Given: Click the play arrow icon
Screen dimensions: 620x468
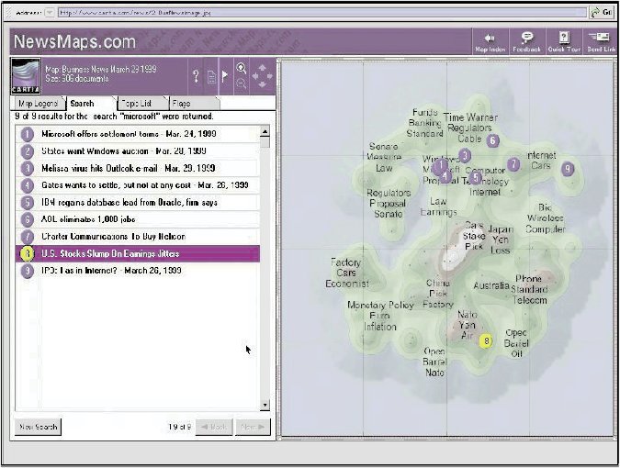Looking at the screenshot, I should pos(225,75).
